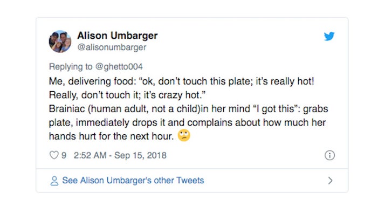Click the person silhouette icon
The height and width of the screenshot is (213, 378).
[x=54, y=181]
